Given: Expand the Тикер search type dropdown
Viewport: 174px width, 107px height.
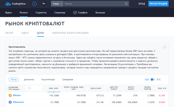Looking at the screenshot, I should (57, 4).
